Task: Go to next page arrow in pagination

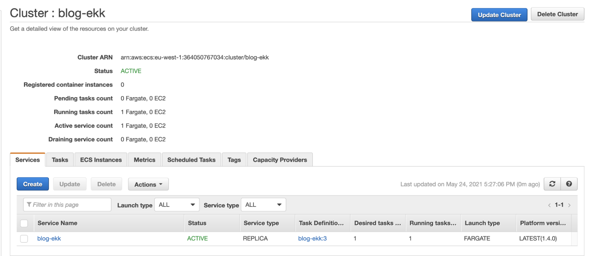Action: [569, 205]
